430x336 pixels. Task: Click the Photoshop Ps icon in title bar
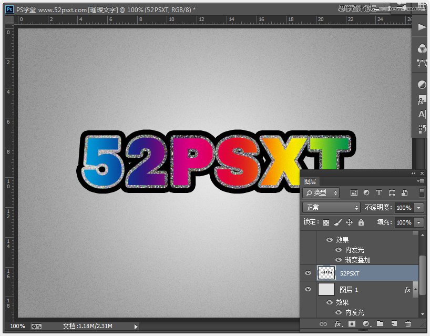[9, 9]
